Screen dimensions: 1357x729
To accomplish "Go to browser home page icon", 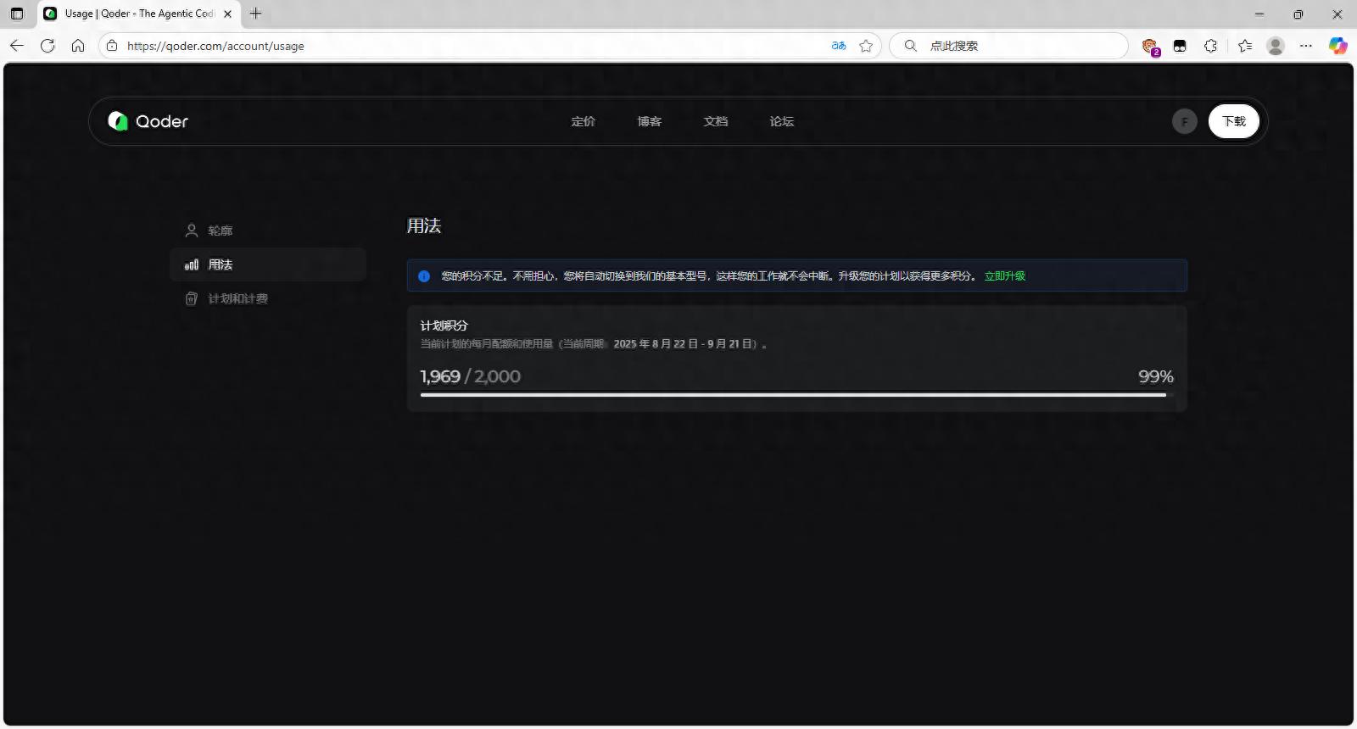I will point(78,46).
